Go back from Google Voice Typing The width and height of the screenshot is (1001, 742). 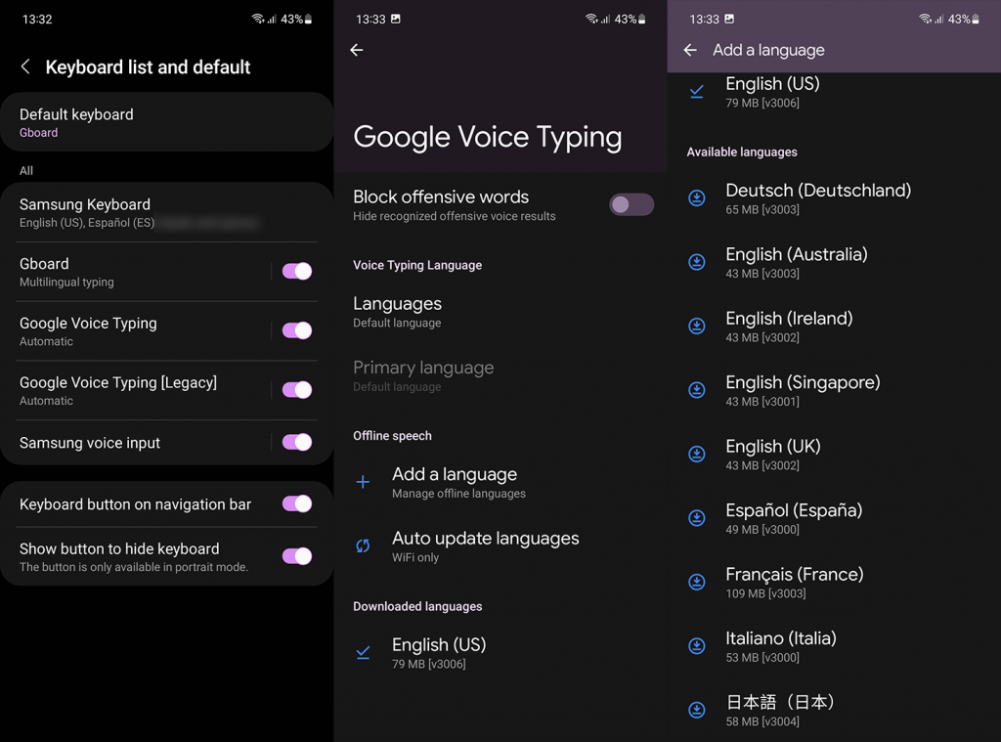pos(356,49)
